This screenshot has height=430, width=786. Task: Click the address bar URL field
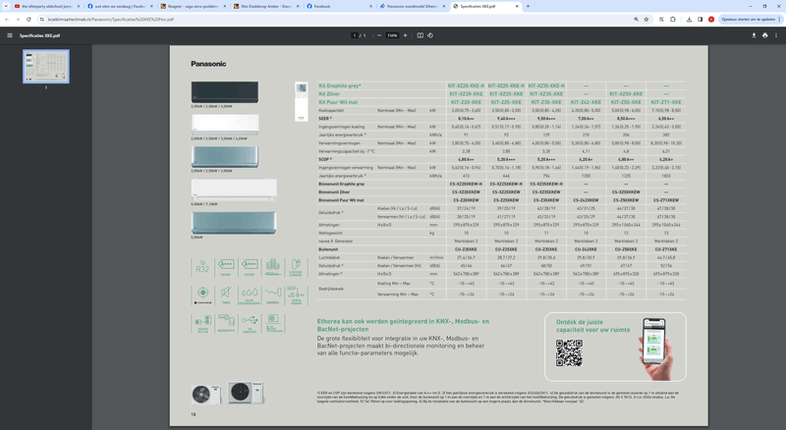[336, 20]
